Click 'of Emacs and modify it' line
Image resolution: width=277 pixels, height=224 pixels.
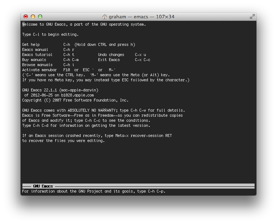coord(86,120)
